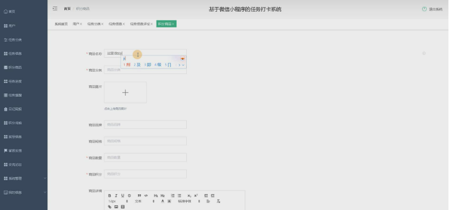Insert an image via the editor toolbar
The height and width of the screenshot is (210, 449).
116,207
